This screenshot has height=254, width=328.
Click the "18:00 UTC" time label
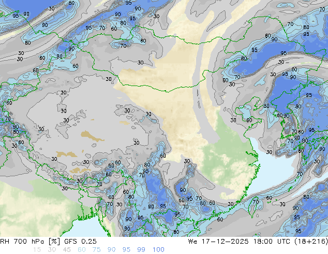coord(272,242)
